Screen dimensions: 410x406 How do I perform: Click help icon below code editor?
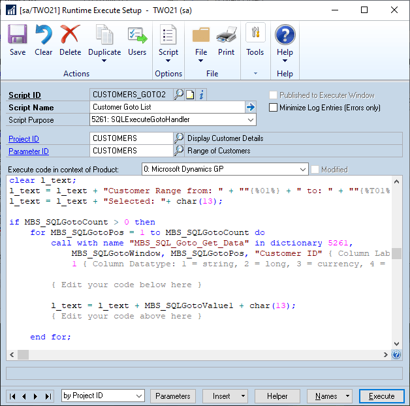pos(396,354)
